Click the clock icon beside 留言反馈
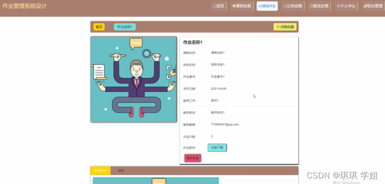The height and width of the screenshot is (184, 385). (311, 6)
